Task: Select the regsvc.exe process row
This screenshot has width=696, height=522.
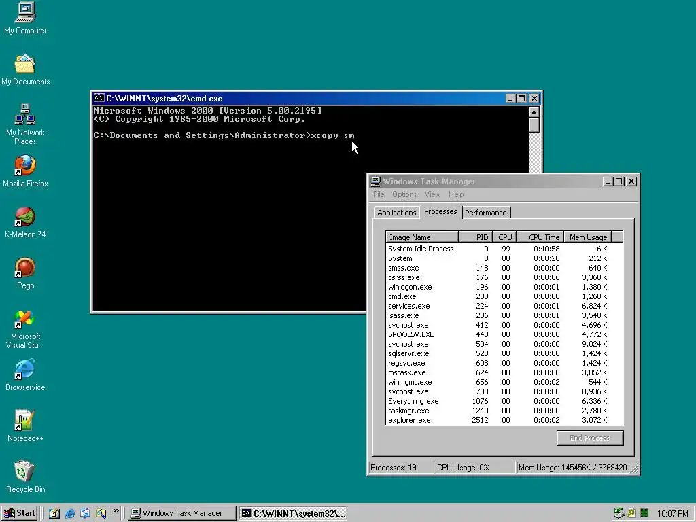Action: click(x=504, y=363)
